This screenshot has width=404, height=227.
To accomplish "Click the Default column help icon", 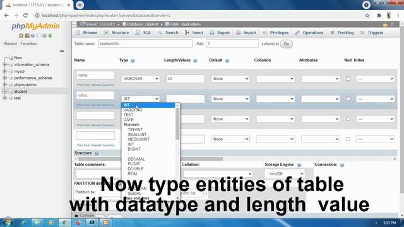I will tap(227, 61).
